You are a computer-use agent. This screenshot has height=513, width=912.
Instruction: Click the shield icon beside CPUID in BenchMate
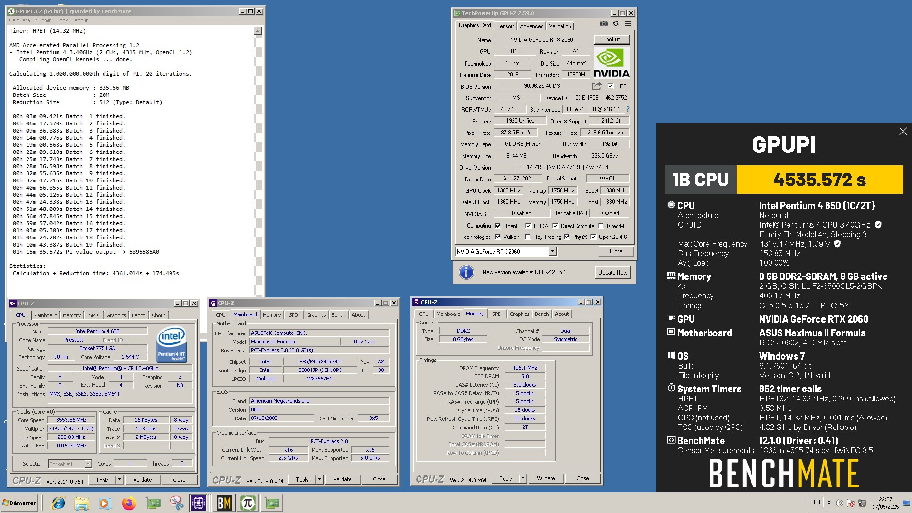878,225
